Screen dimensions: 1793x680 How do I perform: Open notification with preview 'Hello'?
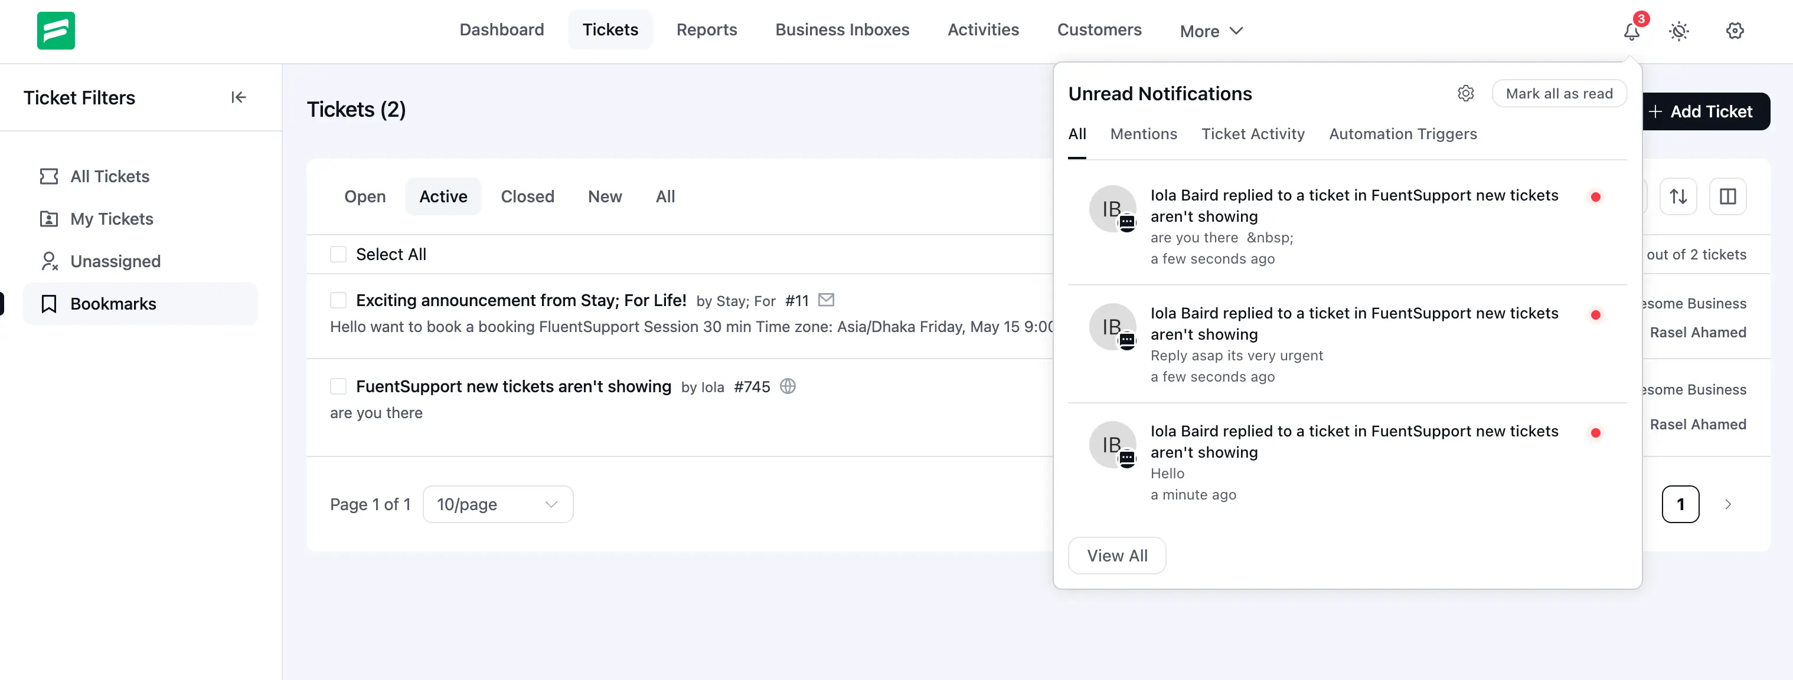click(x=1347, y=462)
